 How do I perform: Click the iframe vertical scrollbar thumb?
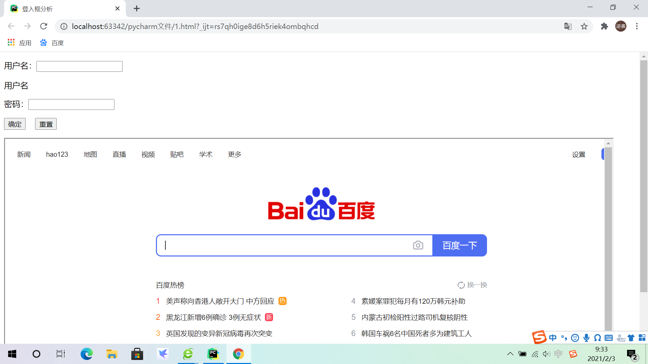[x=608, y=236]
